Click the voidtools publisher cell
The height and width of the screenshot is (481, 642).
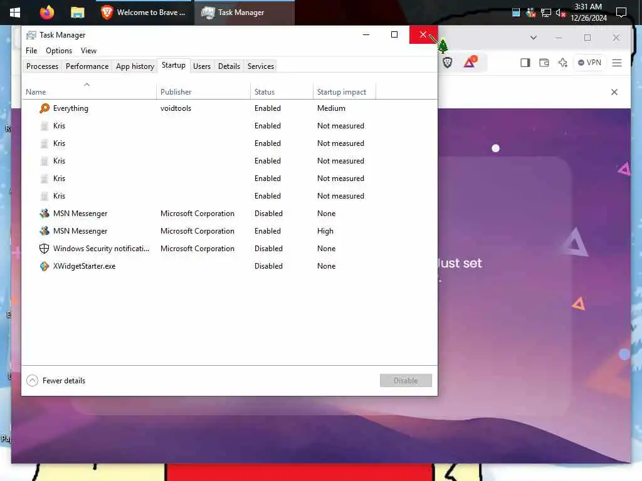coord(176,108)
